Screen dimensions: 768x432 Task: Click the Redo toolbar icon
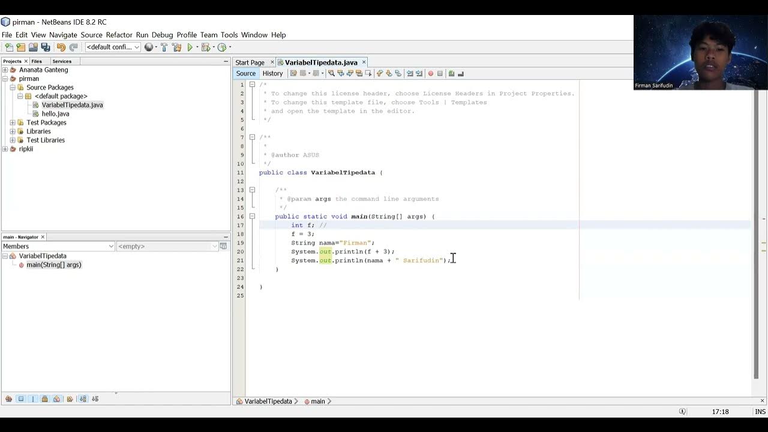[73, 47]
